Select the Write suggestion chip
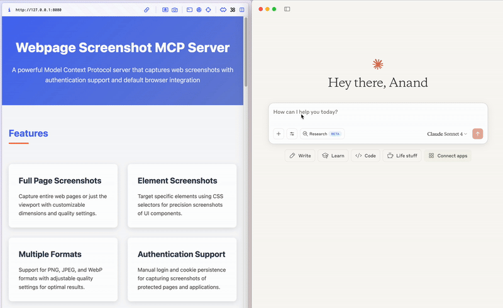The image size is (503, 308). [x=300, y=155]
